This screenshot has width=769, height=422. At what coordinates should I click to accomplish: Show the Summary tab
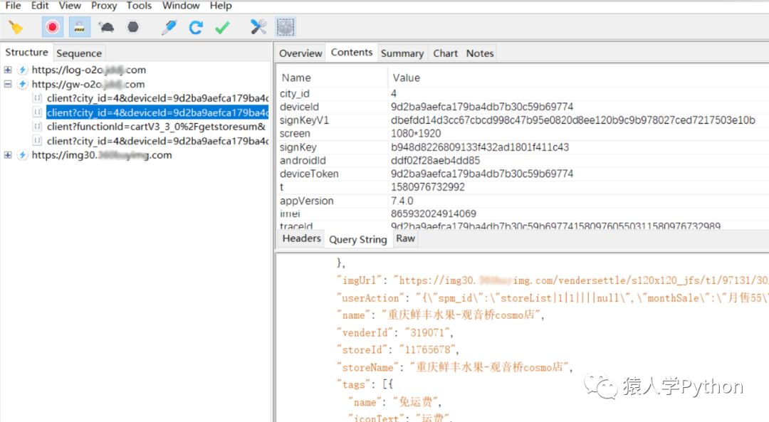(x=402, y=53)
